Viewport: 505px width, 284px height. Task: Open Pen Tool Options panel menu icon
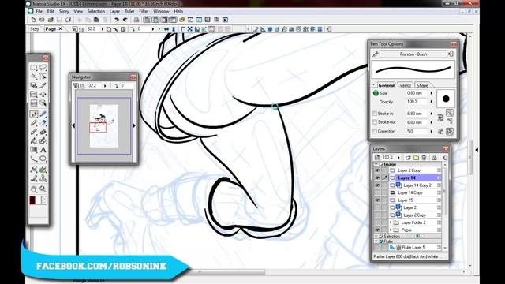click(451, 54)
